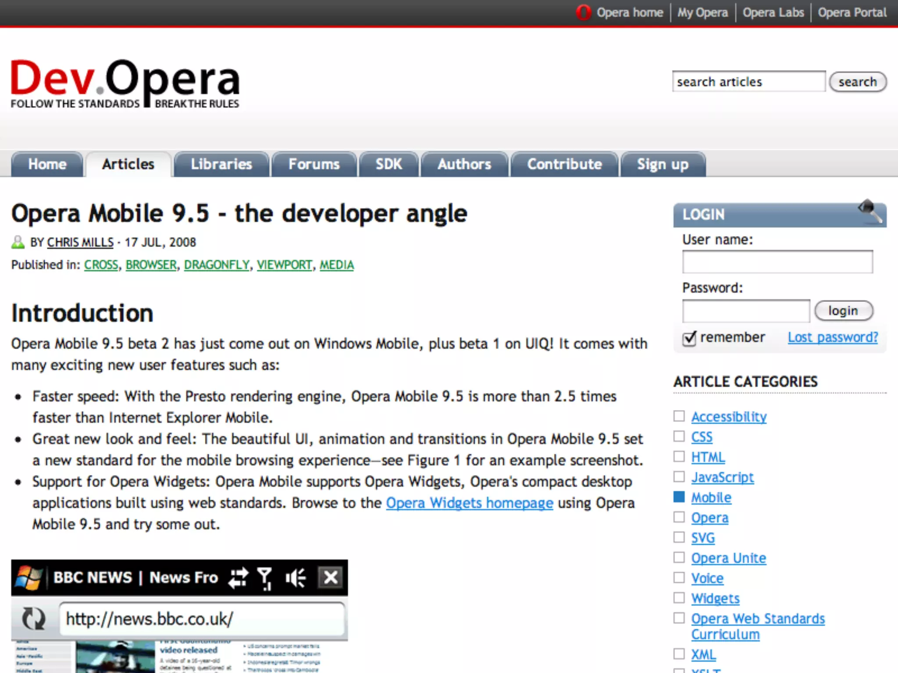Image resolution: width=898 pixels, height=673 pixels.
Task: Click the speaker volume icon in the BBC bar
Action: pyautogui.click(x=296, y=578)
